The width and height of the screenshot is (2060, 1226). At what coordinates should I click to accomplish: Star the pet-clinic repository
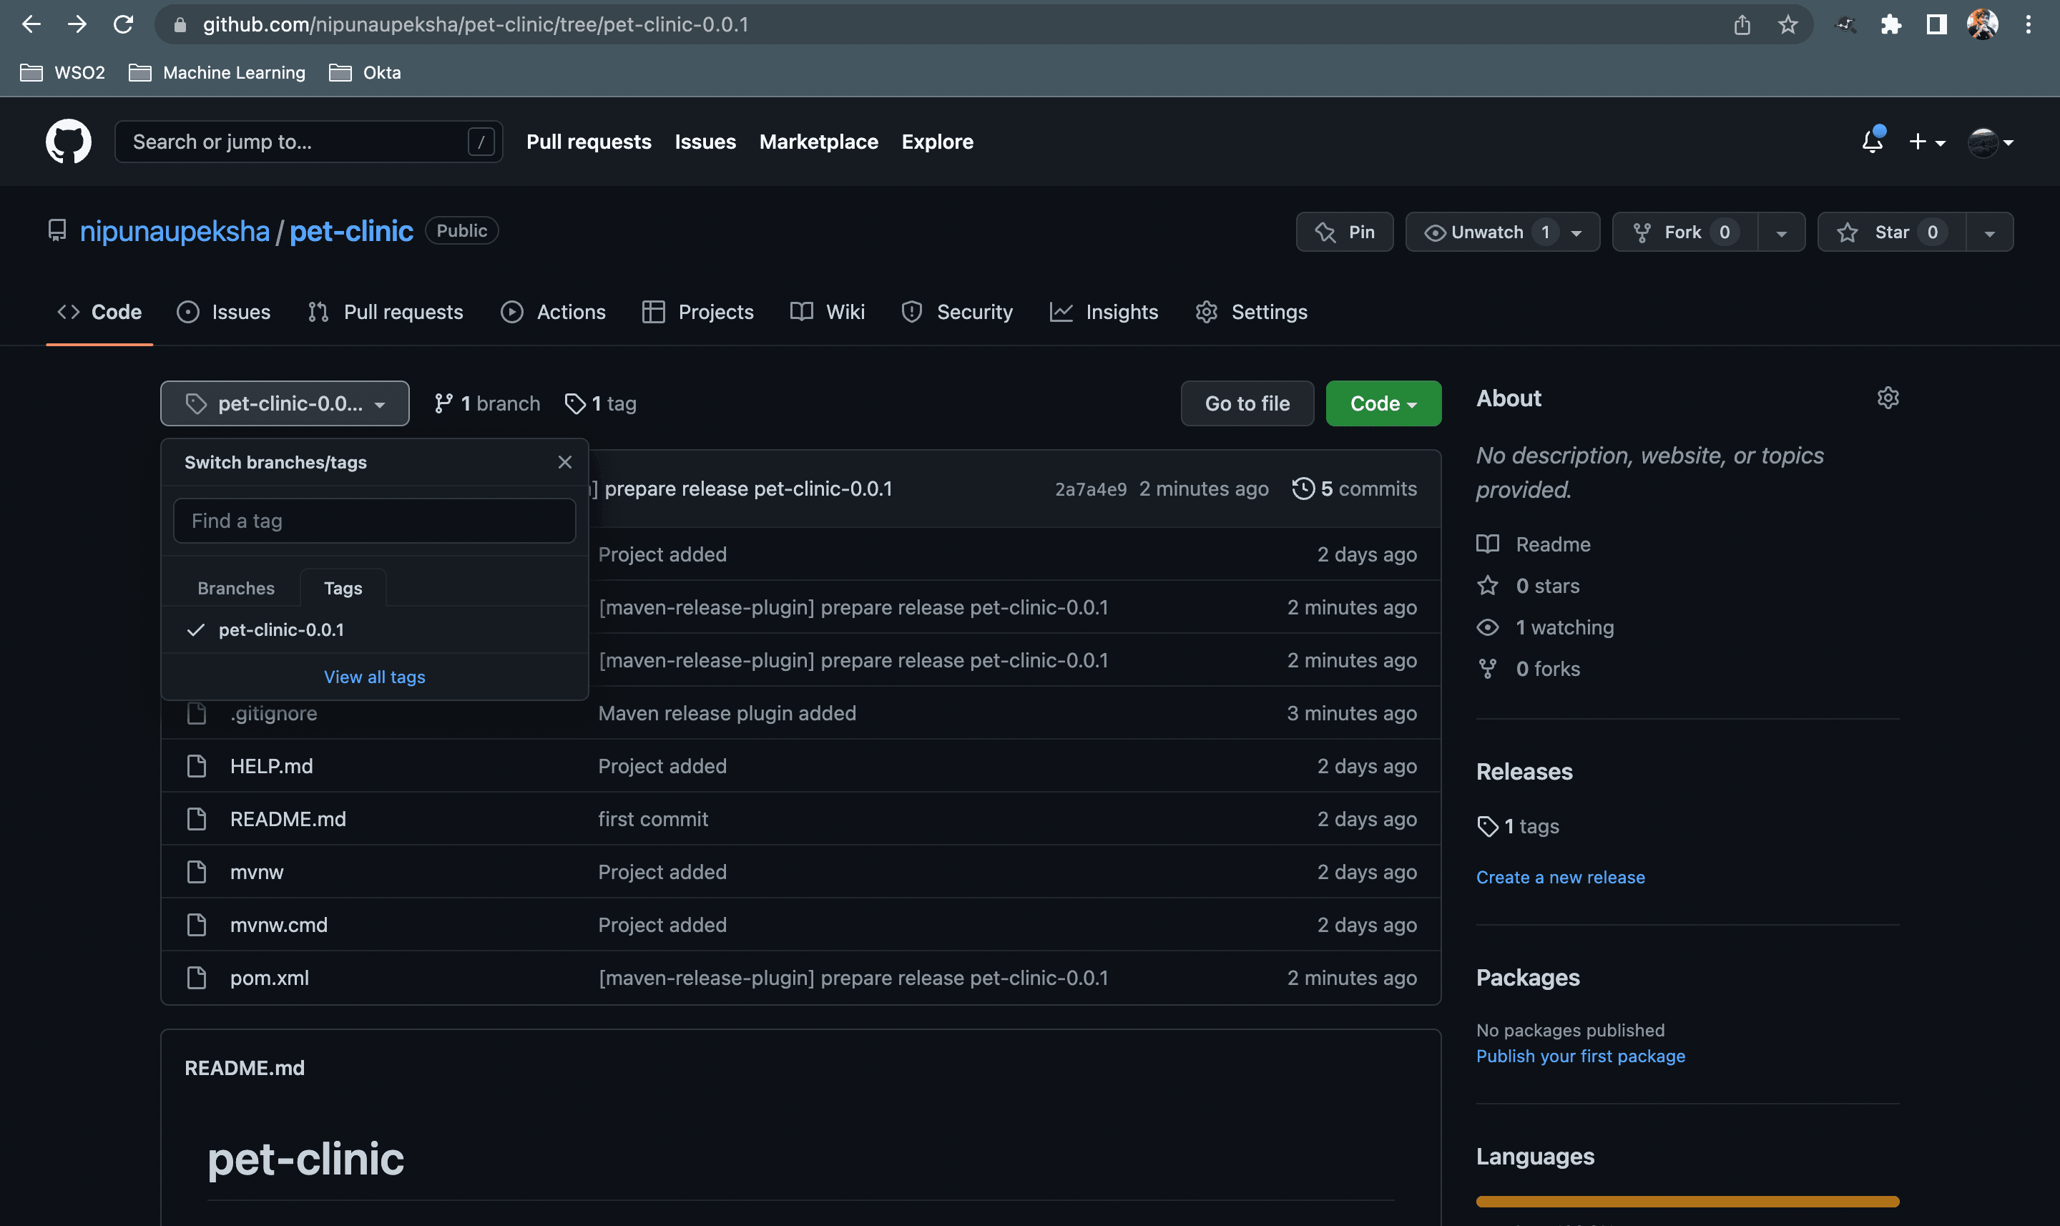tap(1891, 232)
